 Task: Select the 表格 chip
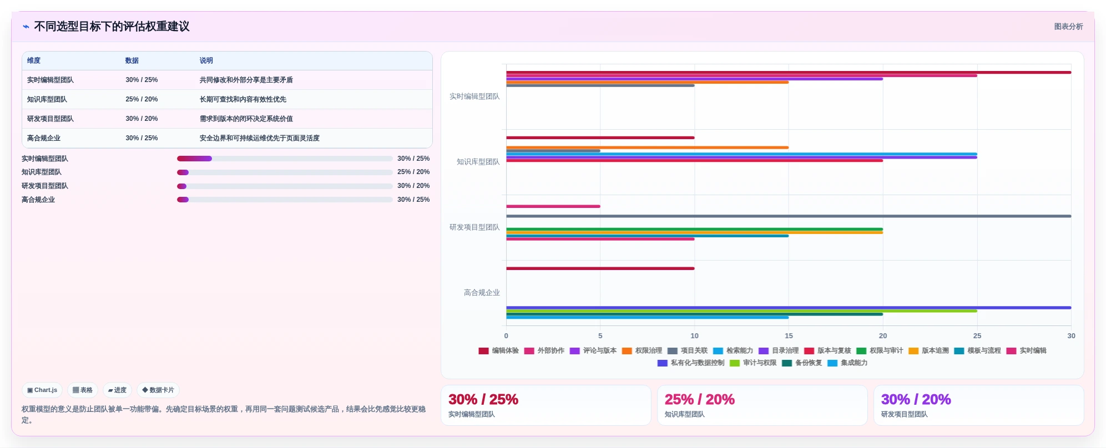coord(83,390)
